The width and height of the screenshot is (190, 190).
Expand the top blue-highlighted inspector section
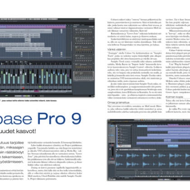click(x=111, y=126)
